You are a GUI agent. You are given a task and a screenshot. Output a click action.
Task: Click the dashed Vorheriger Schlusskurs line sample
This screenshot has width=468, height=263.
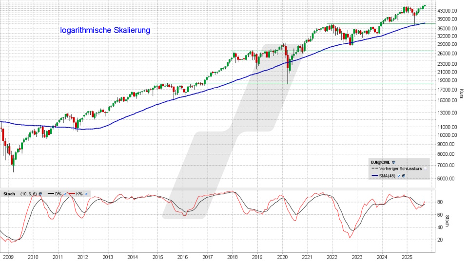(375, 169)
